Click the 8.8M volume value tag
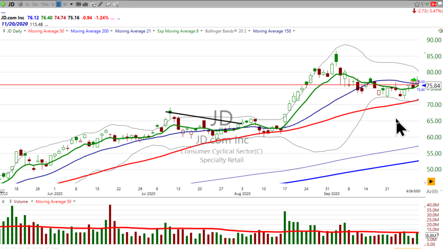 tap(431, 236)
